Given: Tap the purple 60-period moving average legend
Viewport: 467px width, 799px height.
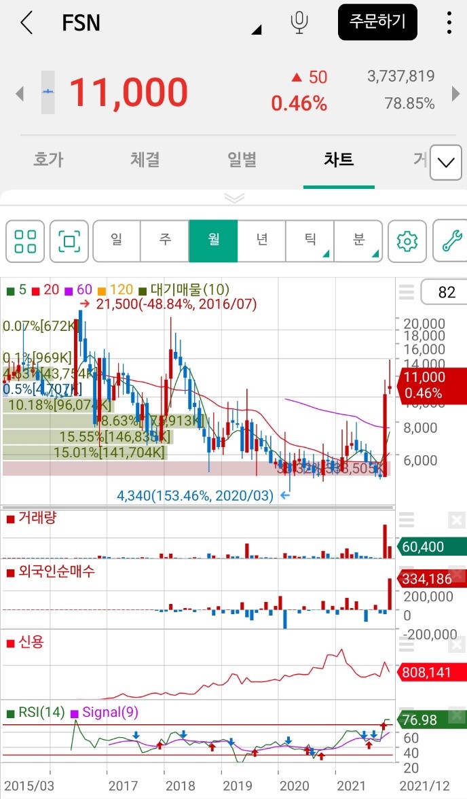Looking at the screenshot, I should (79, 290).
